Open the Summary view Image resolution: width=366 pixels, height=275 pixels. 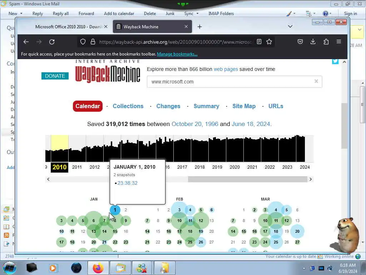[x=206, y=106]
